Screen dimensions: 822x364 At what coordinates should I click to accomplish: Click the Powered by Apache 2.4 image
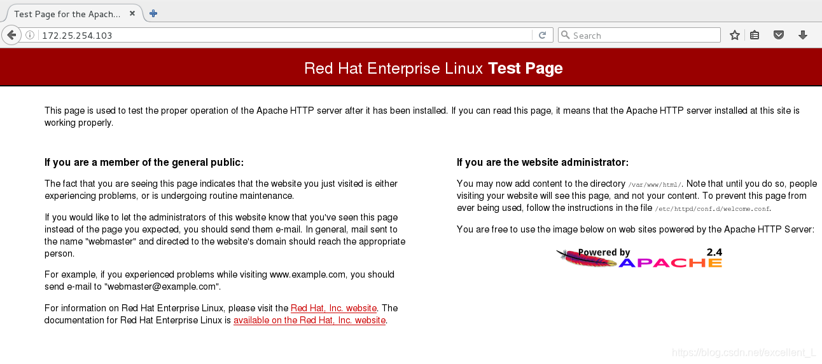click(639, 257)
